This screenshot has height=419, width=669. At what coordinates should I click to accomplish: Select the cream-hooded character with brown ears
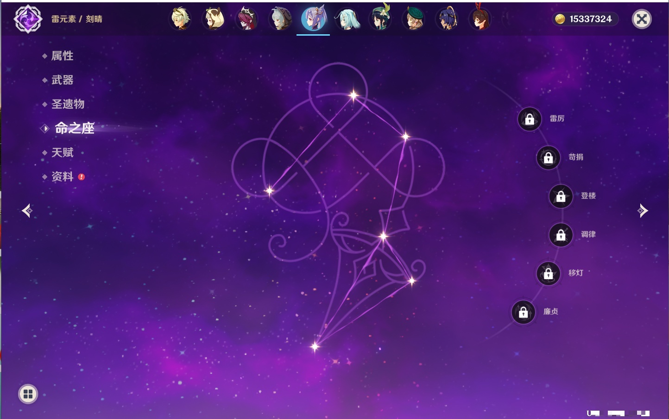[214, 19]
